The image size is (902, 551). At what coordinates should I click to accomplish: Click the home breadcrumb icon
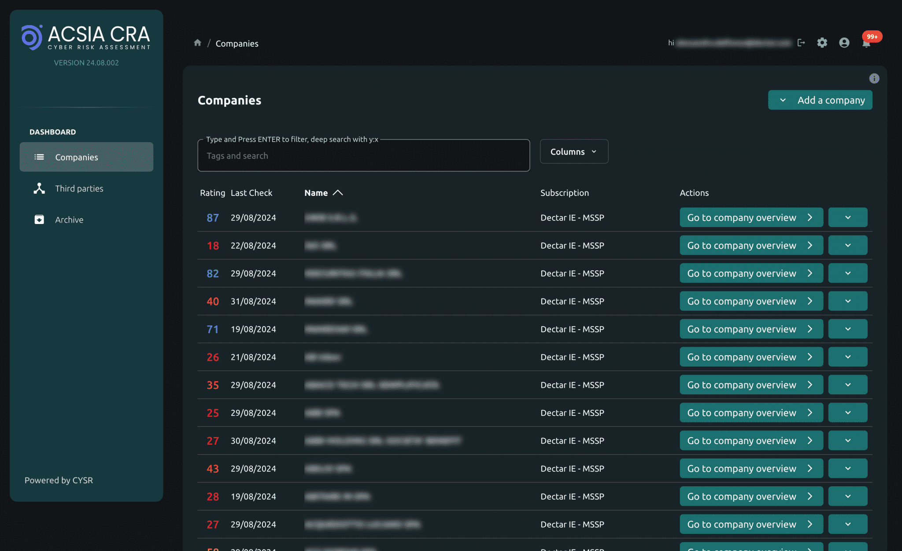(197, 43)
